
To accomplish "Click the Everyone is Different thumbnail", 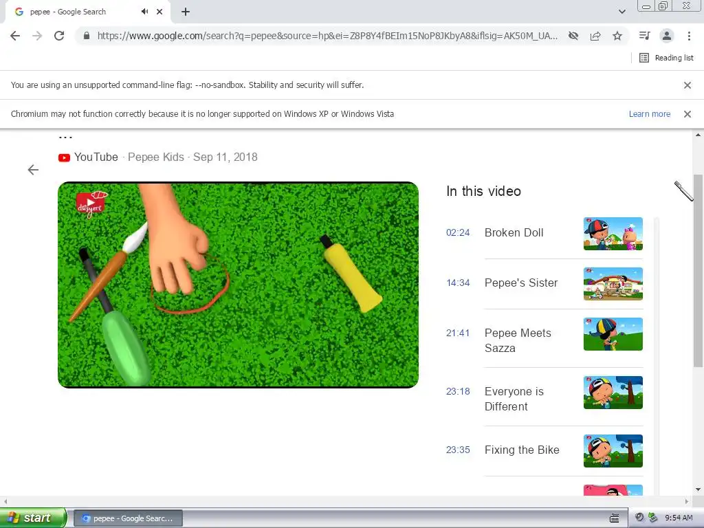I will (x=613, y=393).
